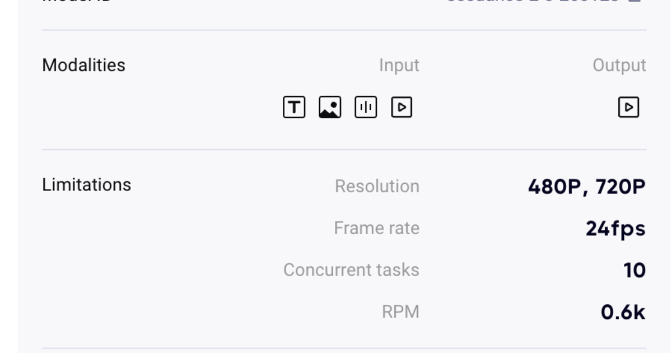This screenshot has width=672, height=353.
Task: Click the Resolution label
Action: (x=377, y=186)
